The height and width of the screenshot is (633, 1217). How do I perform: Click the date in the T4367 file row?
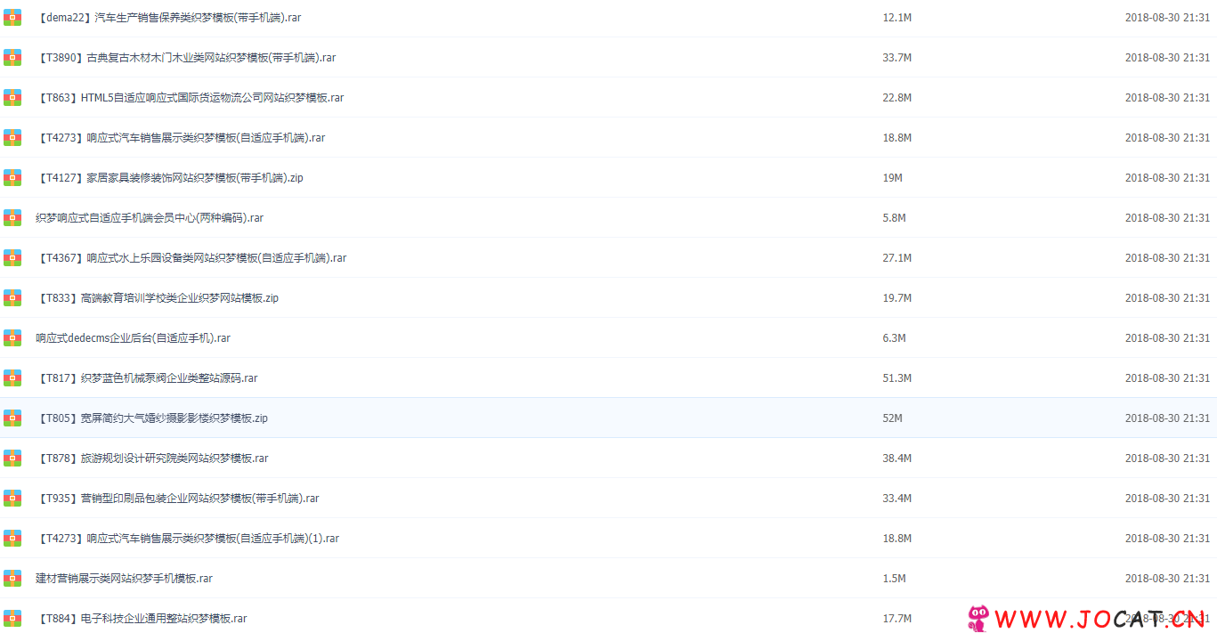[1167, 258]
